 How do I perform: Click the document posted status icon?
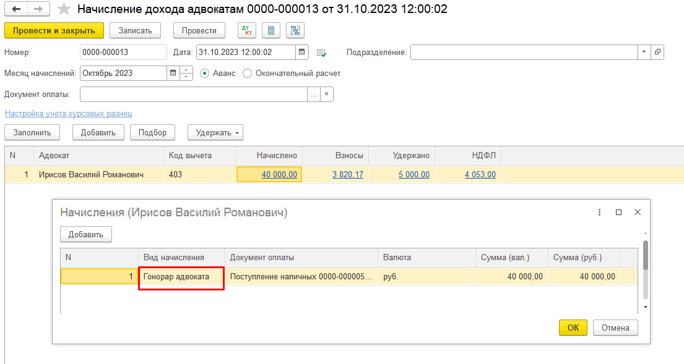[x=321, y=53]
